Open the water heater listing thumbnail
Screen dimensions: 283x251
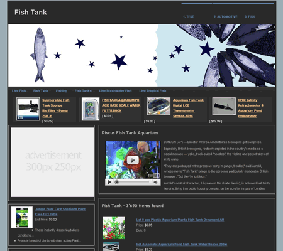point(111,247)
